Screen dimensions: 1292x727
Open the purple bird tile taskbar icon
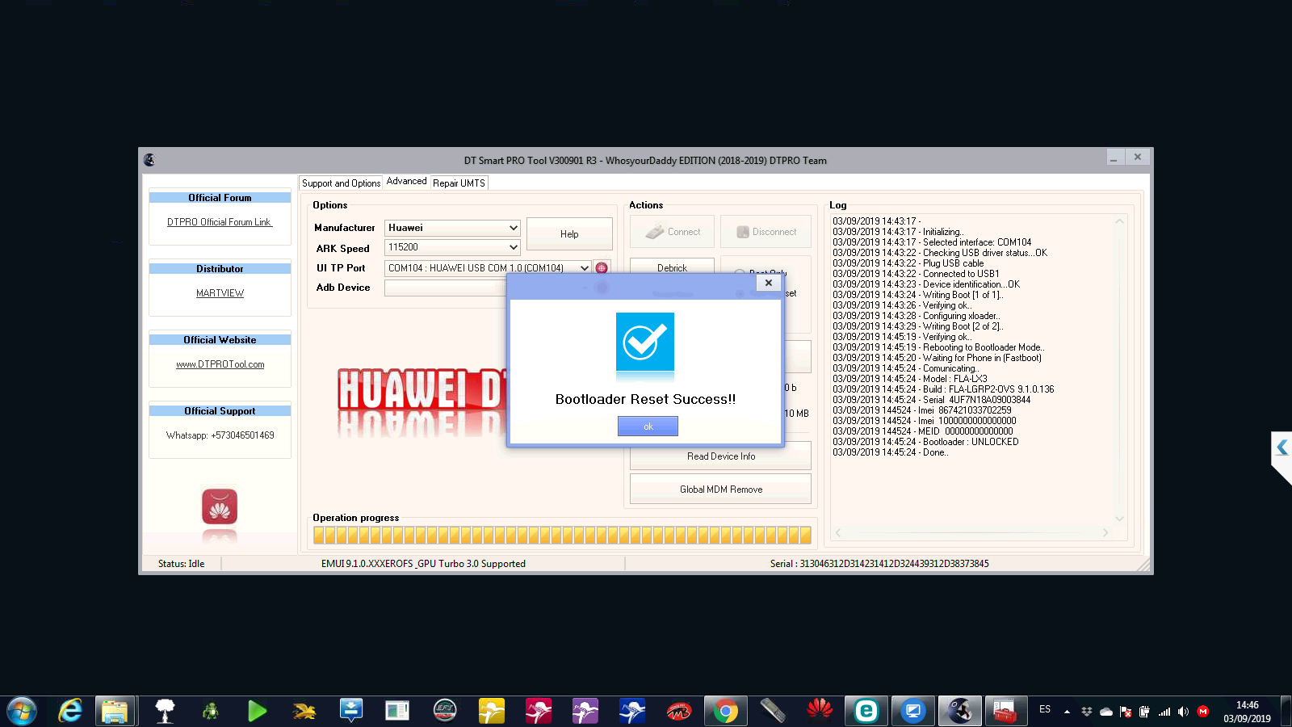tap(585, 711)
